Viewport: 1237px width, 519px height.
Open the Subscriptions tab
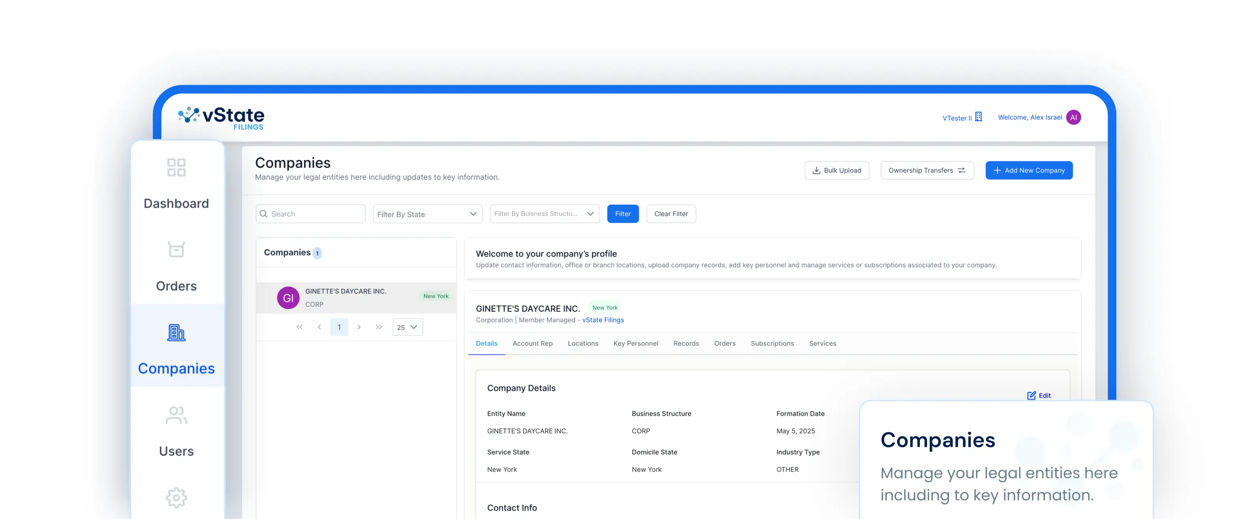[772, 343]
